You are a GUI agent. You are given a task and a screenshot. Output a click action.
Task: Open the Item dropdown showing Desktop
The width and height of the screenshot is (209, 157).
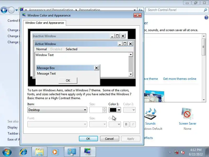57,110
